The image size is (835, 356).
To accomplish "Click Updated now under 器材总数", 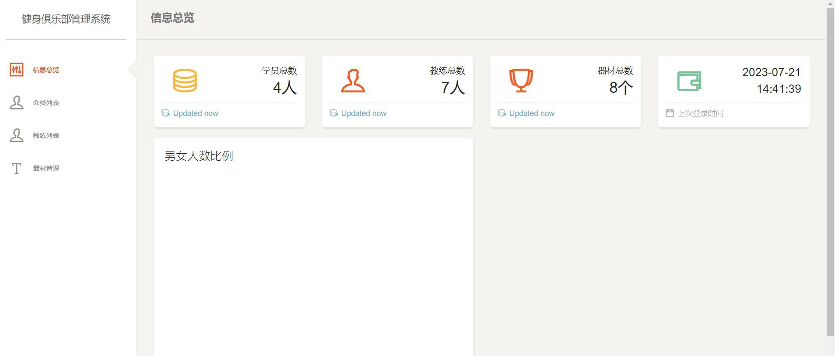I will tap(532, 113).
